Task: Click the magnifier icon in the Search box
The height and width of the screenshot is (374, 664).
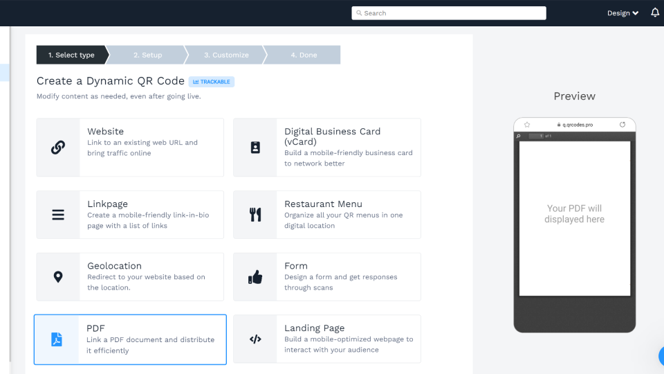Action: coord(359,13)
